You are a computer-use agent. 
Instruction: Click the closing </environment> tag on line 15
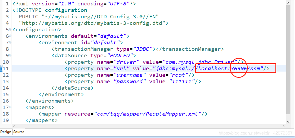61,95
